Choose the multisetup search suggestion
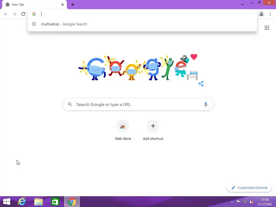The width and height of the screenshot is (276, 207). 142,24
